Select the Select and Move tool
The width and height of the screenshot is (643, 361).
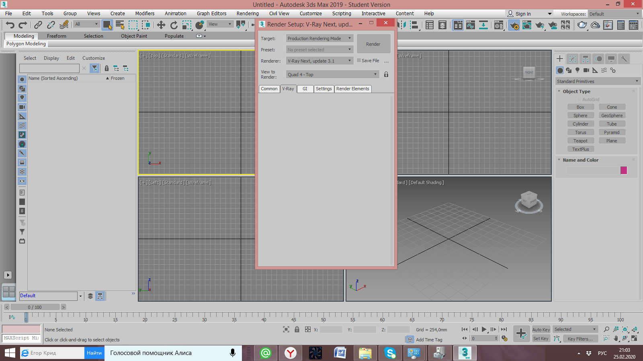(161, 25)
